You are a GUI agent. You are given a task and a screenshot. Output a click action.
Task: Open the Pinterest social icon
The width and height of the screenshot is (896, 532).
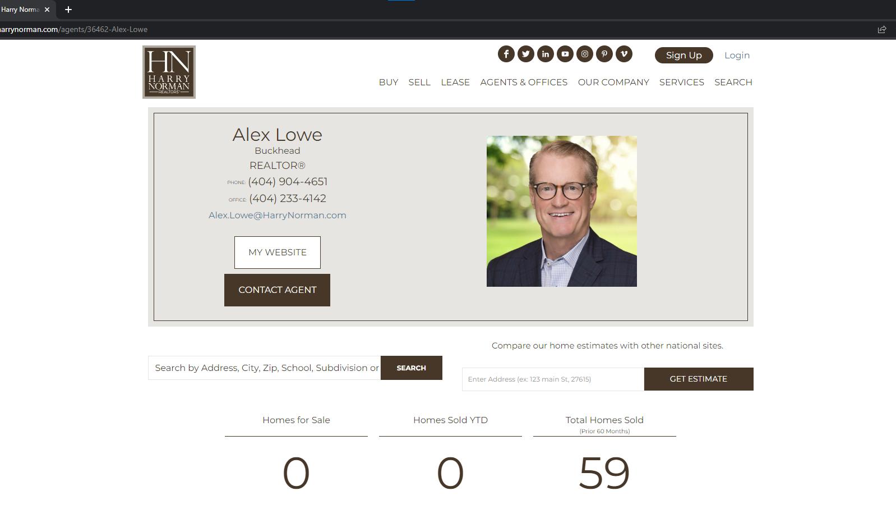pos(604,54)
